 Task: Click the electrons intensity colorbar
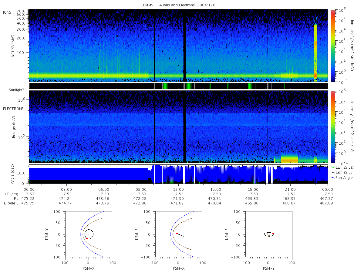pos(333,127)
